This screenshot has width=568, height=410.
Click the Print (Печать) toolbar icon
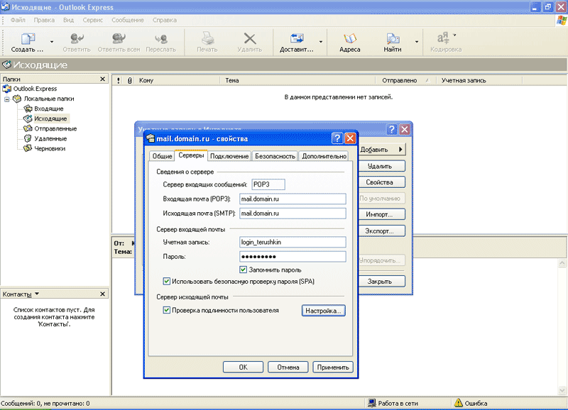(x=207, y=38)
